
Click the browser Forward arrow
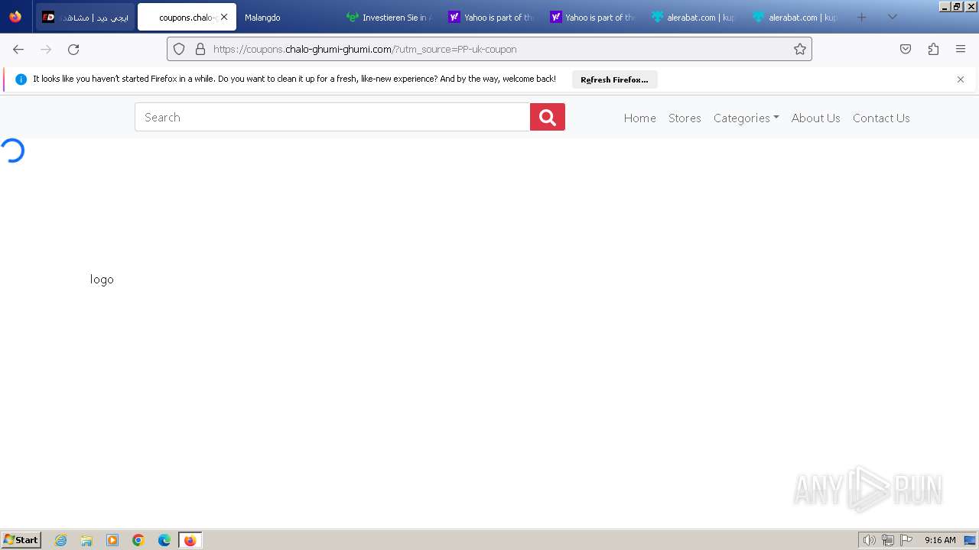[x=46, y=49]
